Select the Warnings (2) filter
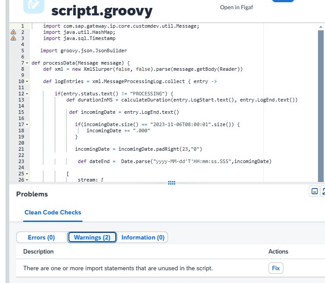The width and height of the screenshot is (325, 283). pos(92,237)
